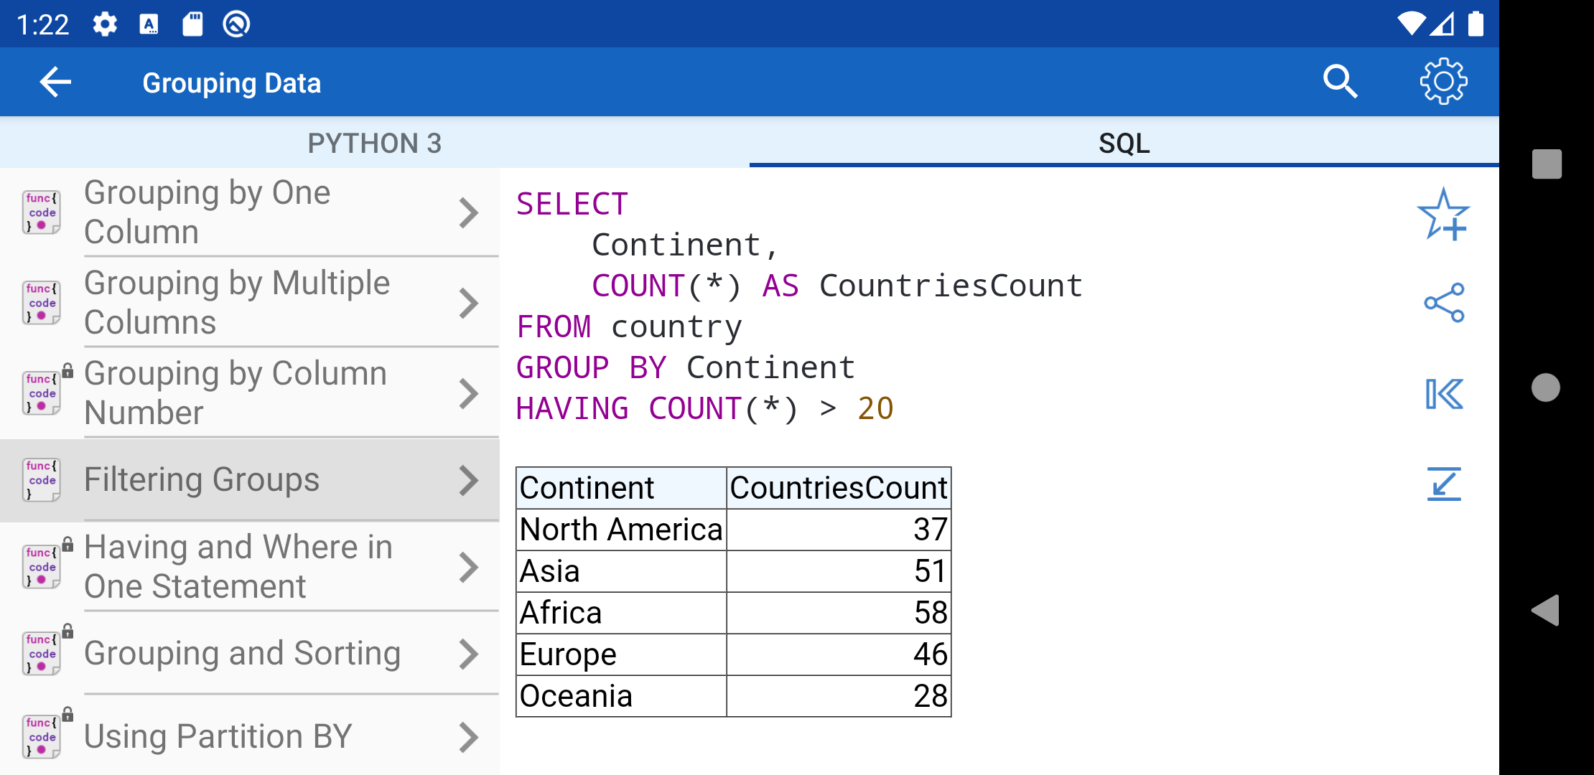Click Africa table cell
The image size is (1594, 775).
[622, 613]
